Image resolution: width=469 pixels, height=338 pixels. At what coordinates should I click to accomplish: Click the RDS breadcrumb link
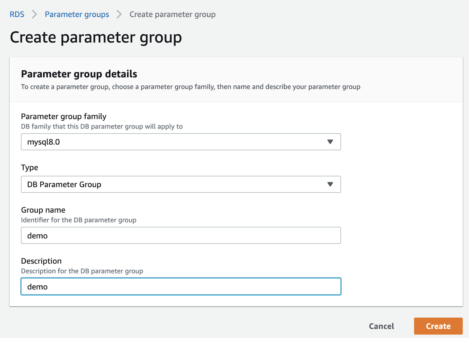pos(17,14)
